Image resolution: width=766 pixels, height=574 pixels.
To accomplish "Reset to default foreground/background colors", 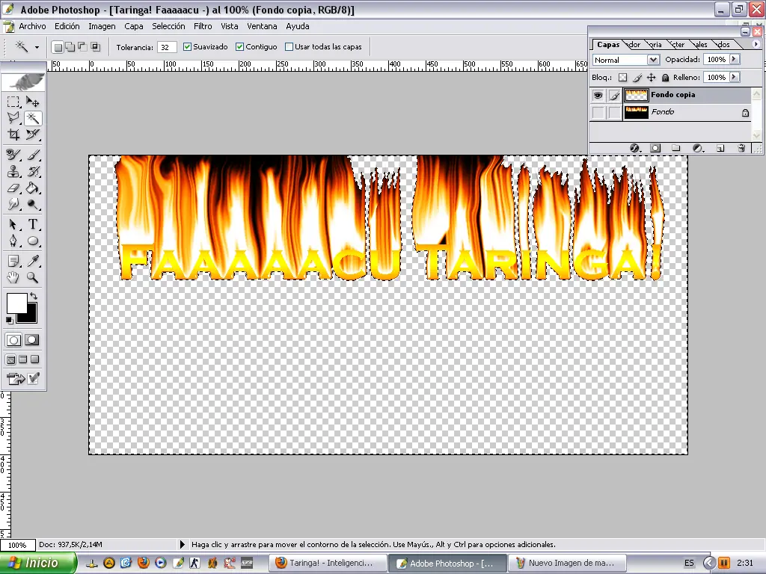I will (9, 320).
